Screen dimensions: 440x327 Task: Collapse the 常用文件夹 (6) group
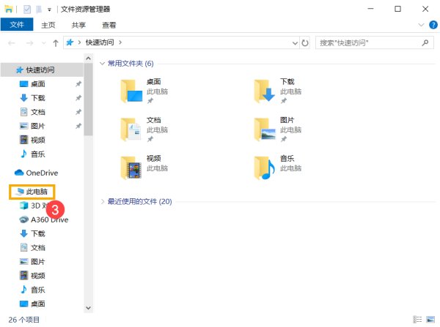coord(102,64)
